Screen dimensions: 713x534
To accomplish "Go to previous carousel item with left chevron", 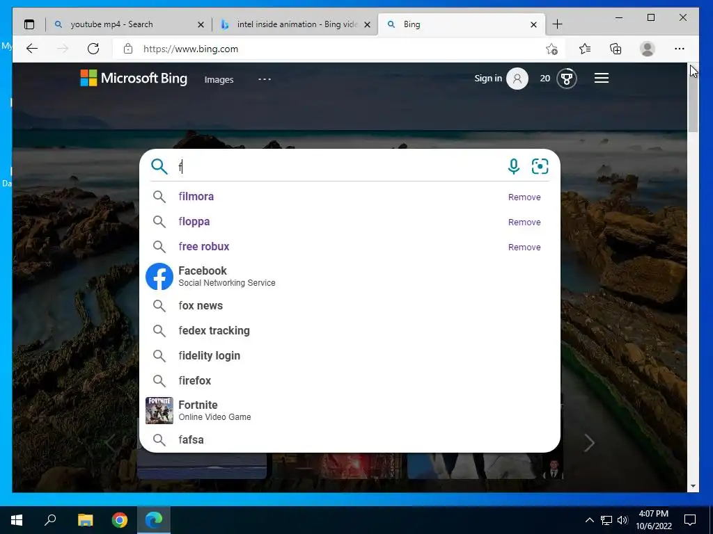I will [x=110, y=443].
